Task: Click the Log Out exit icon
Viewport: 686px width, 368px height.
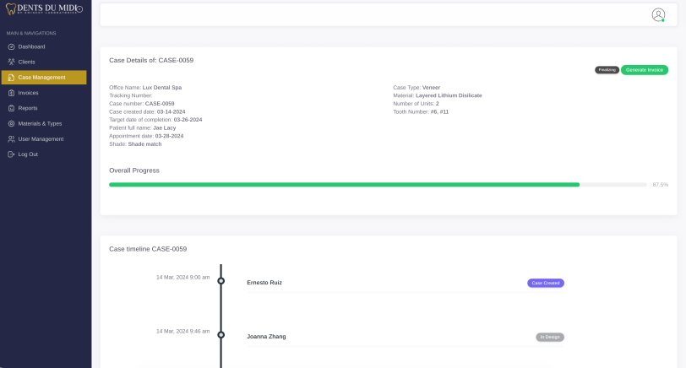Action: tap(11, 154)
